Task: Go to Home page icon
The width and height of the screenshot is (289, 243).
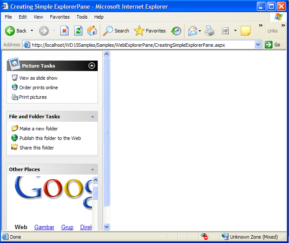Action: [92, 31]
